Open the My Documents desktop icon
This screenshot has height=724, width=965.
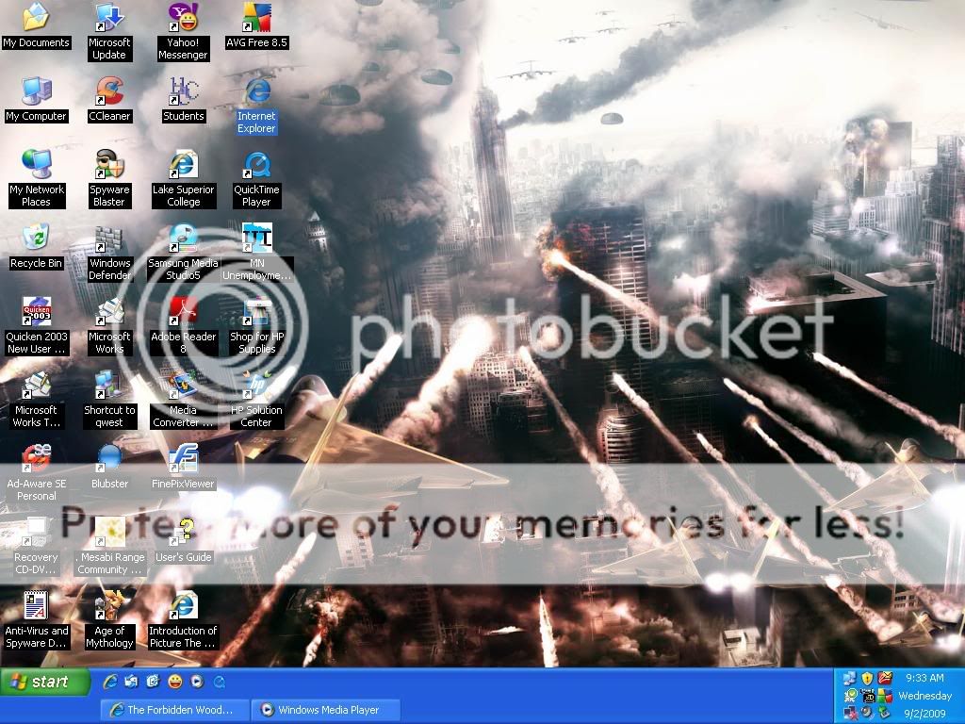click(36, 25)
